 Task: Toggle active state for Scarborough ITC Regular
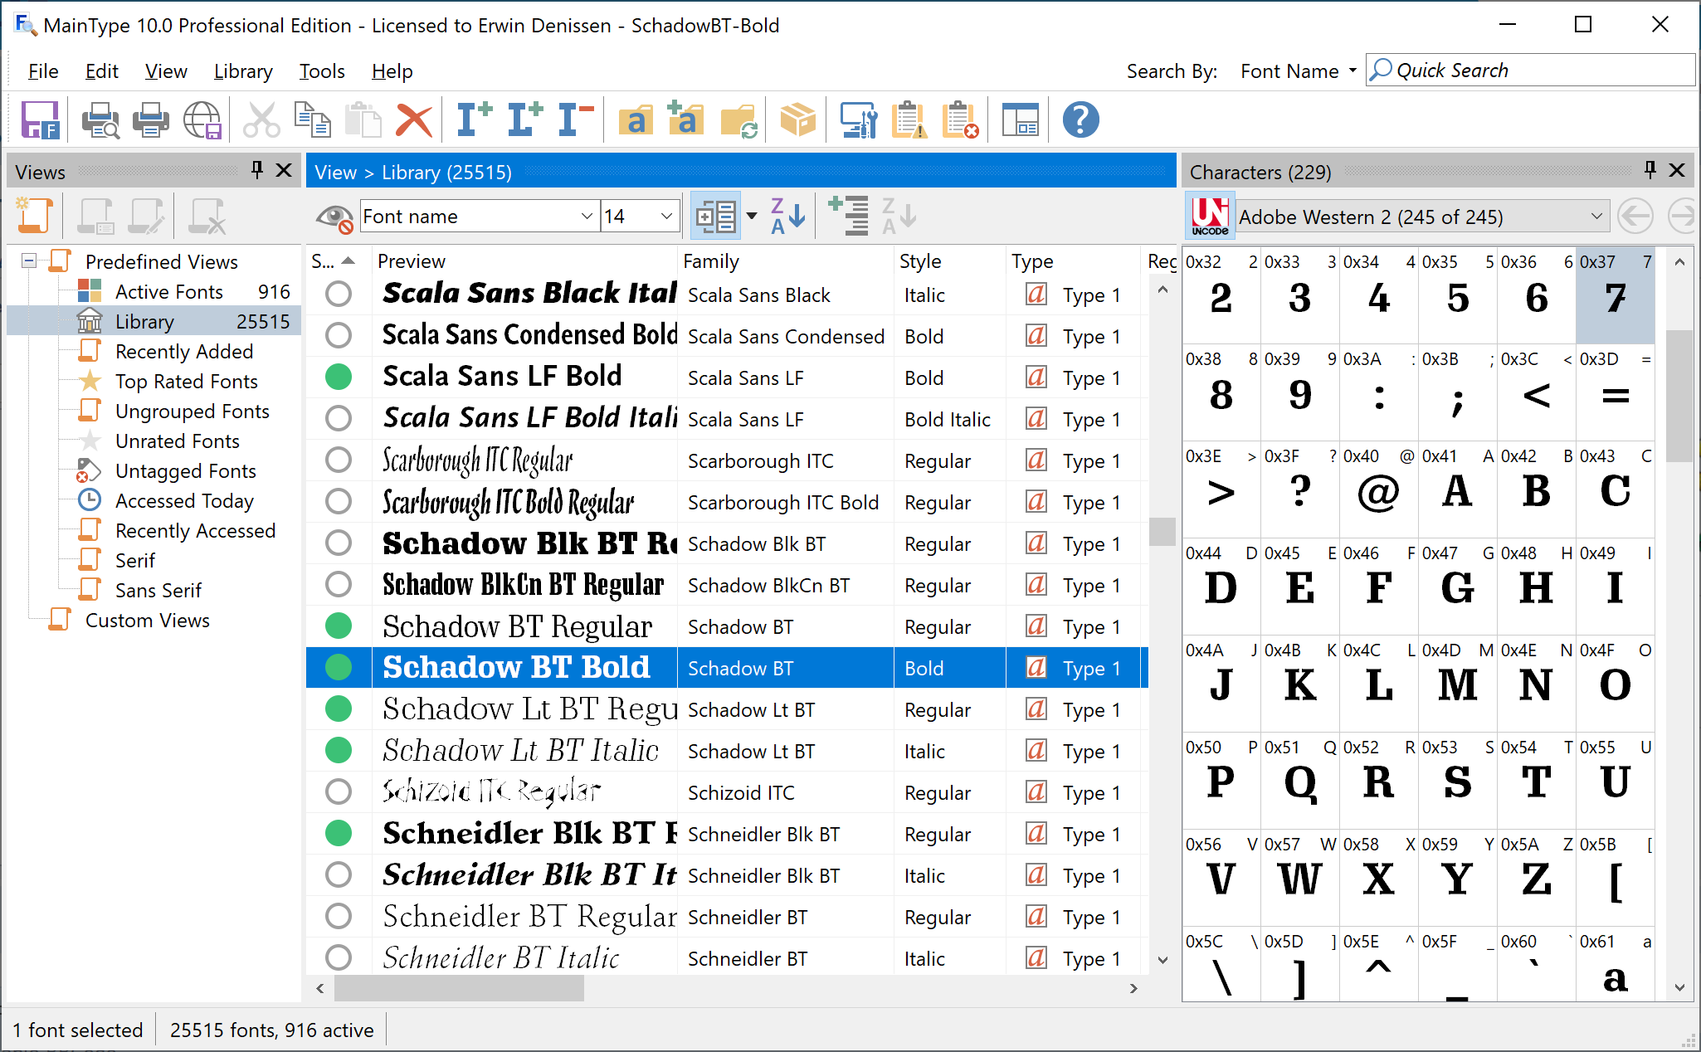(339, 460)
